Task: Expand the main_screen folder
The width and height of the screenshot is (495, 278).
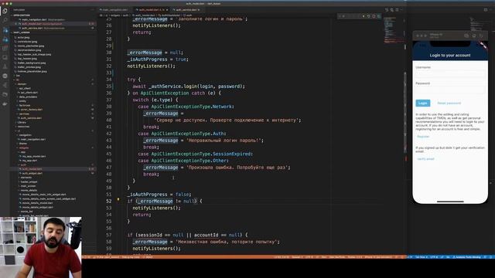Action: coord(28,186)
